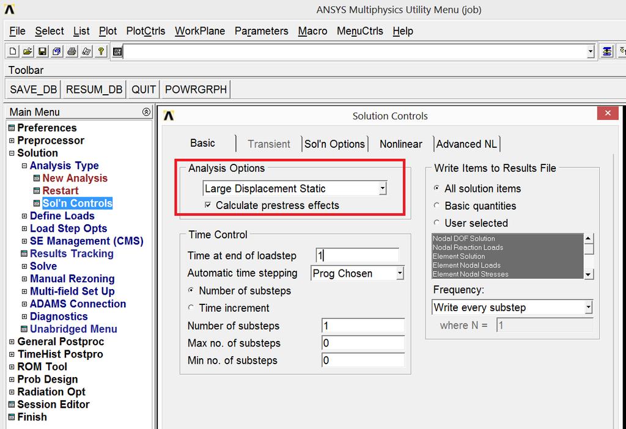Open the command input history dropdown arrow
This screenshot has height=429, width=626.
tap(591, 51)
